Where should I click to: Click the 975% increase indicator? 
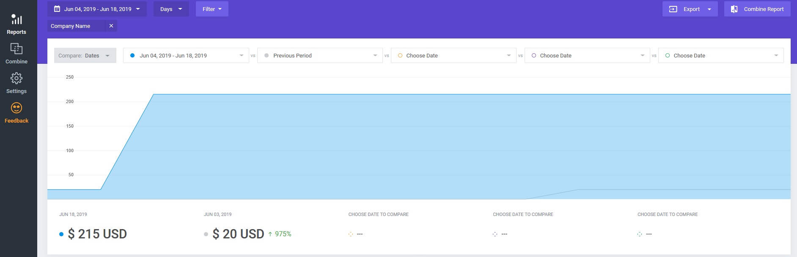(280, 234)
